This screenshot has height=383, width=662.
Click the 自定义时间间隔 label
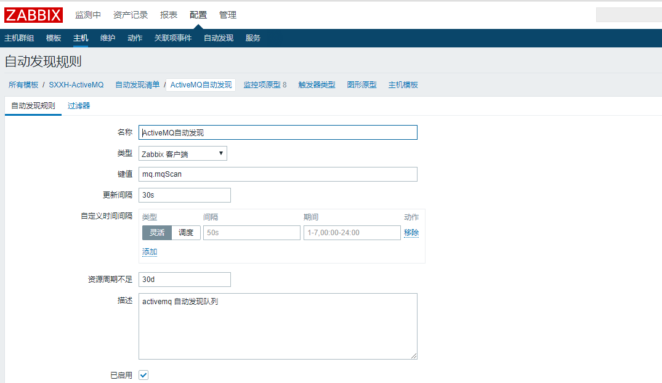coord(107,216)
